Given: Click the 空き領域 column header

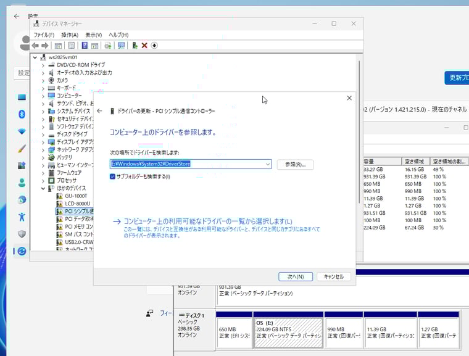Looking at the screenshot, I should click(x=415, y=162).
